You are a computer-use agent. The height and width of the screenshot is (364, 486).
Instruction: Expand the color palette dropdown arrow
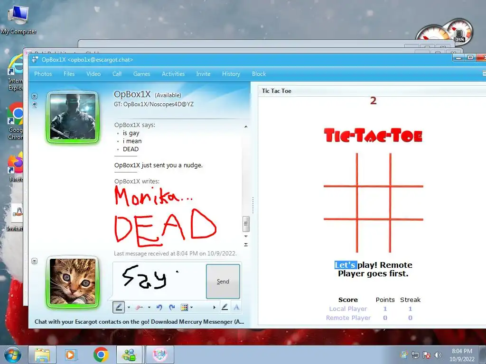point(192,307)
